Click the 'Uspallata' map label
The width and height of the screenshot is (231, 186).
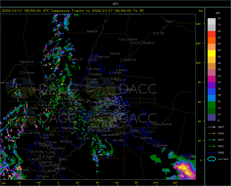coord(26,62)
